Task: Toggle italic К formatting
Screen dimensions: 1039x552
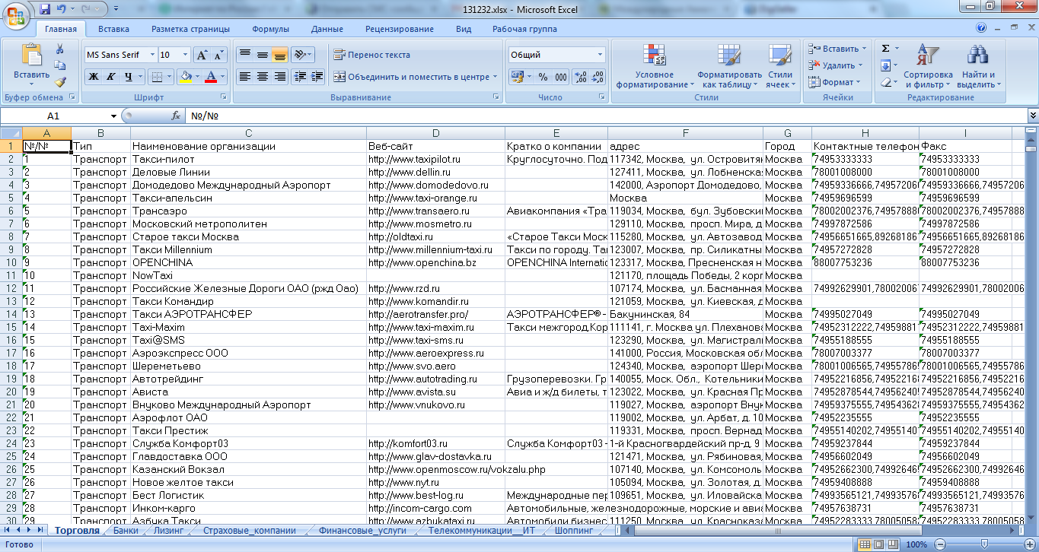Action: coord(110,77)
